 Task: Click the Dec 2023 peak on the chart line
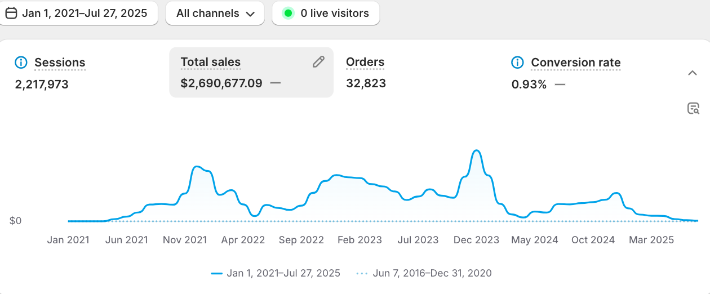477,150
